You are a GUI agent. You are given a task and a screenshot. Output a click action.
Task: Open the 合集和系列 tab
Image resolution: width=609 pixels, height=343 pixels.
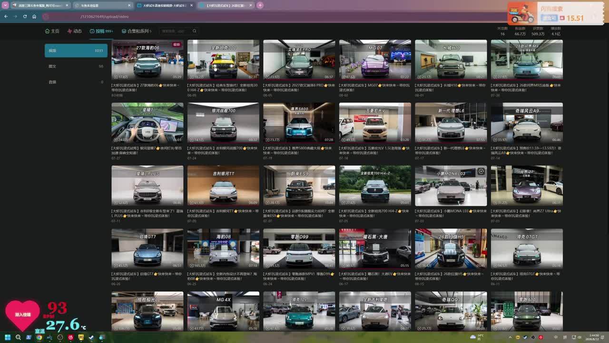137,31
